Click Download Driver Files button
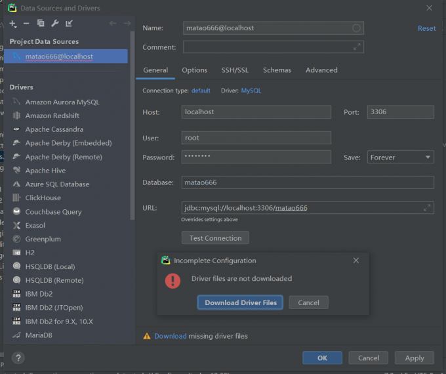This screenshot has width=446, height=374. [241, 302]
